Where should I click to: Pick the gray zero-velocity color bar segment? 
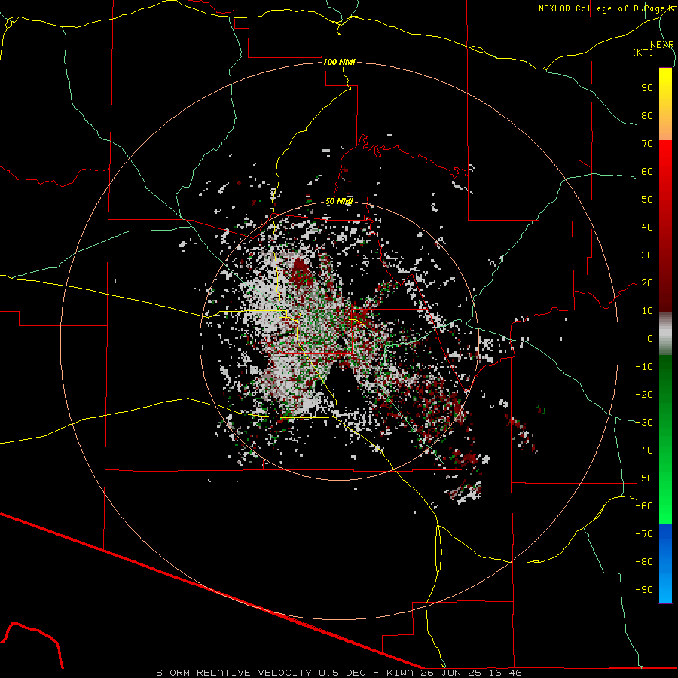pos(665,334)
